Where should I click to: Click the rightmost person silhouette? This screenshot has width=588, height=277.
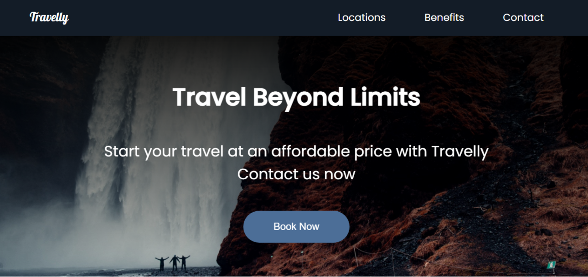click(184, 262)
